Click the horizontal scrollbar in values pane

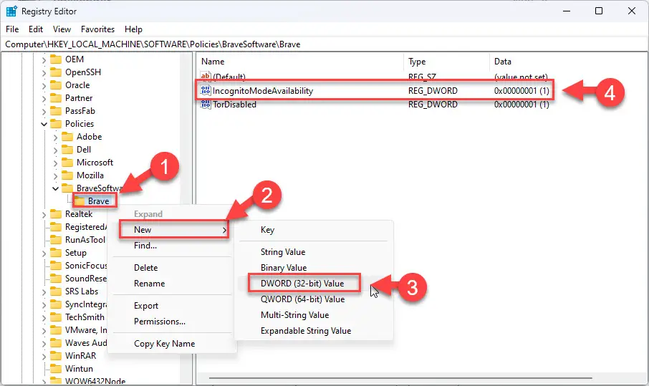(x=400, y=377)
